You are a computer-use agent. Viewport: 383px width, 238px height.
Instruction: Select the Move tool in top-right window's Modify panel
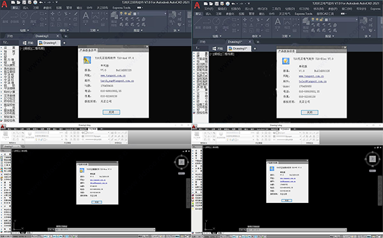(x=244, y=20)
